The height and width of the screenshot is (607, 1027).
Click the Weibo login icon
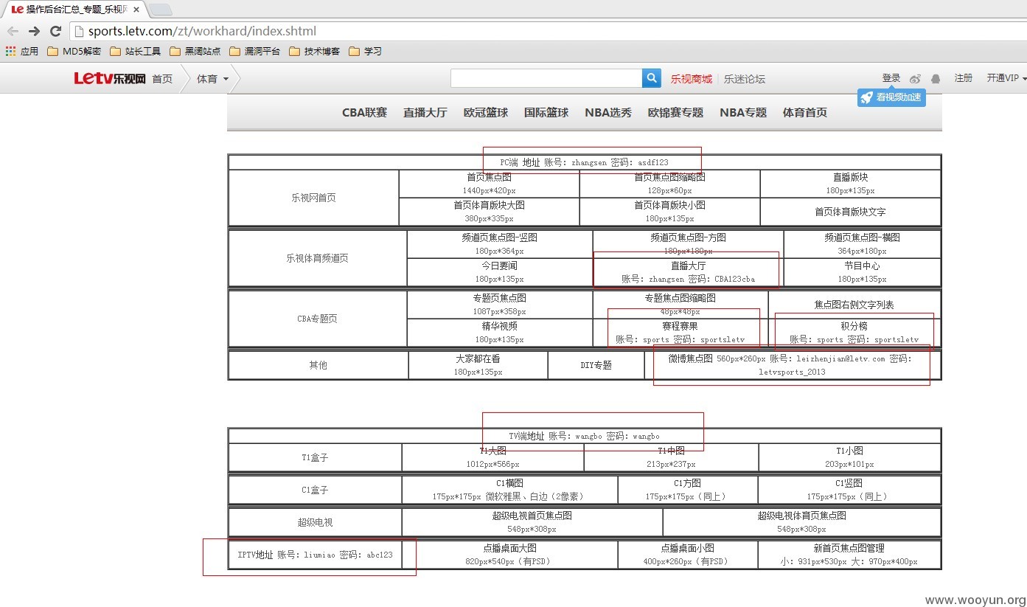[x=915, y=78]
